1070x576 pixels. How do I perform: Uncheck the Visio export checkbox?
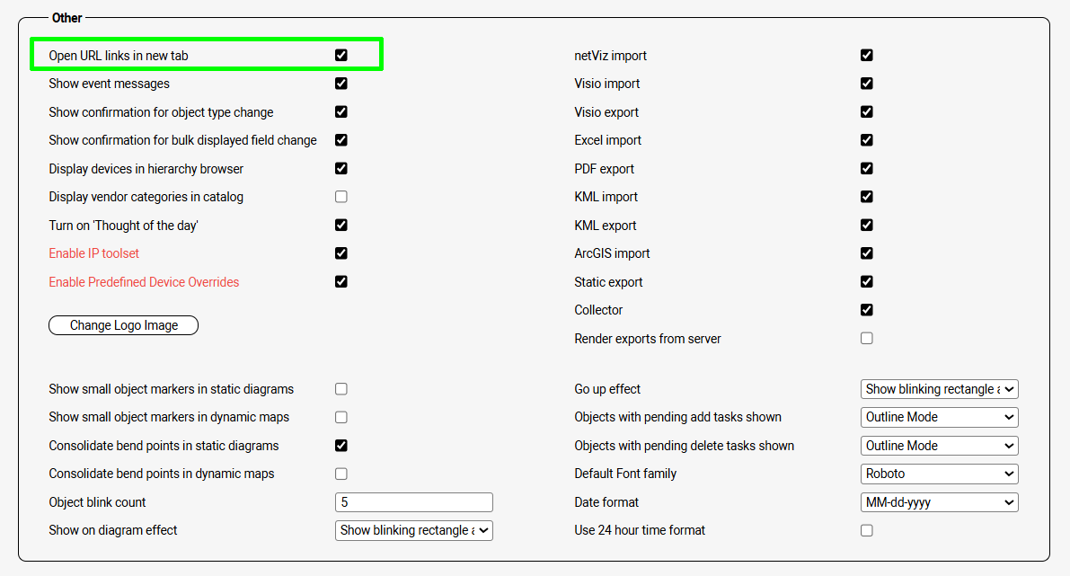867,112
